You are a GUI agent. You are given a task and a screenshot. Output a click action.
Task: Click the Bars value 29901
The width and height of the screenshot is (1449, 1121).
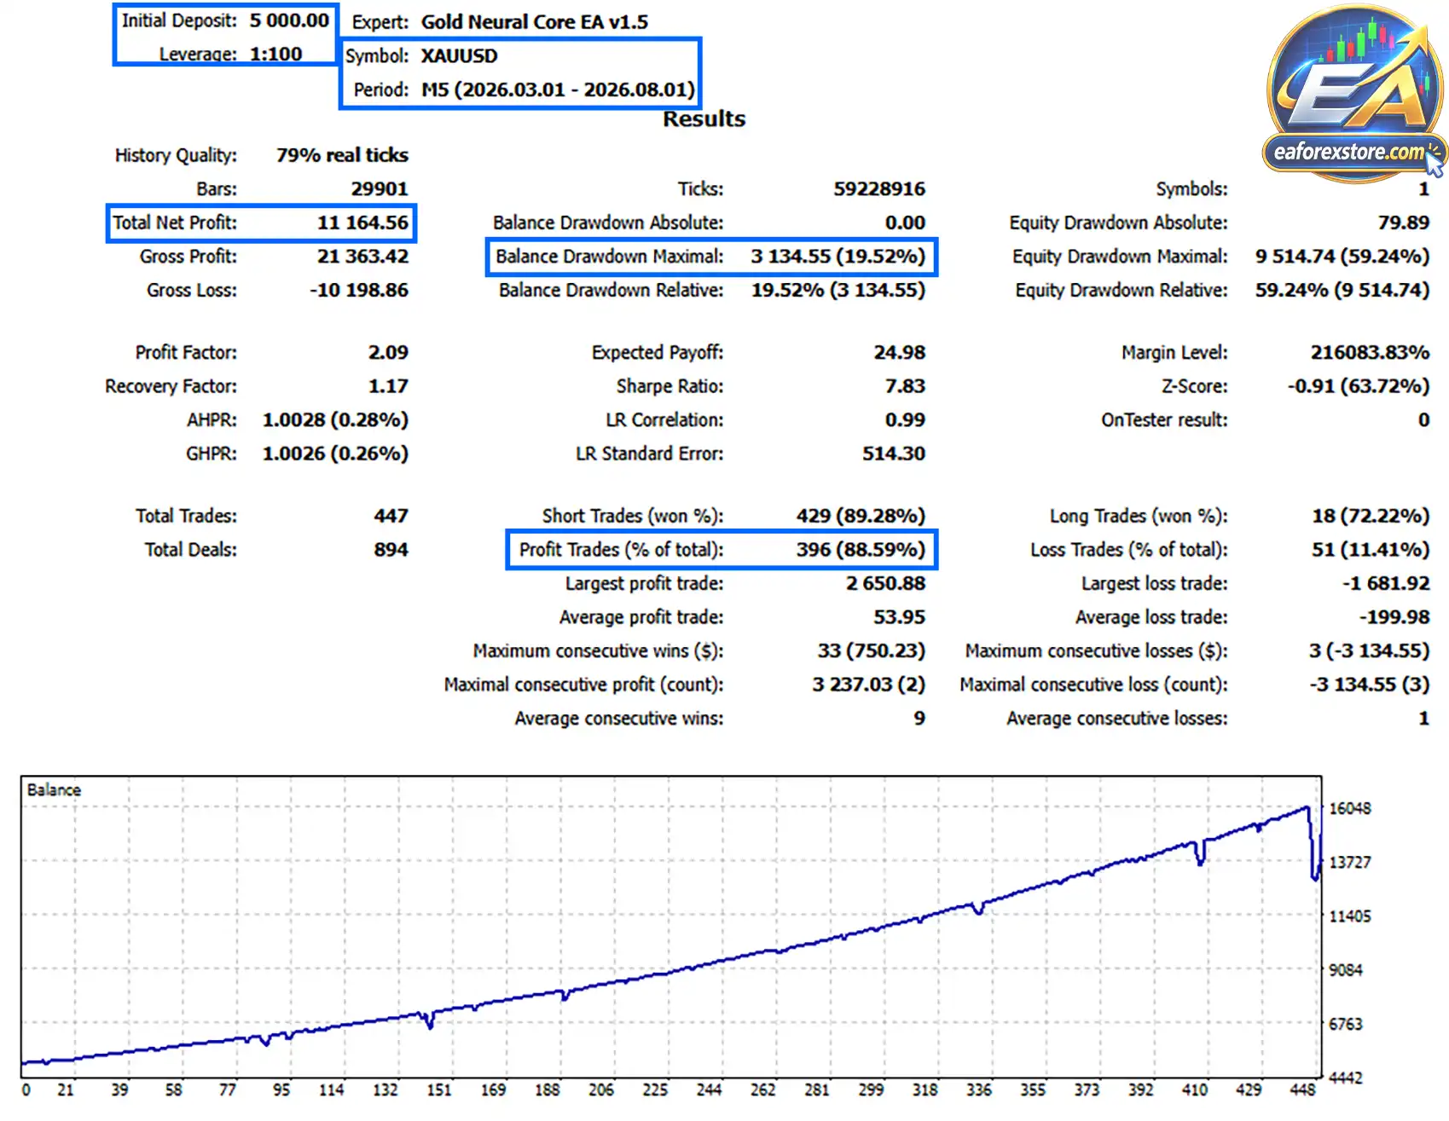tap(380, 188)
